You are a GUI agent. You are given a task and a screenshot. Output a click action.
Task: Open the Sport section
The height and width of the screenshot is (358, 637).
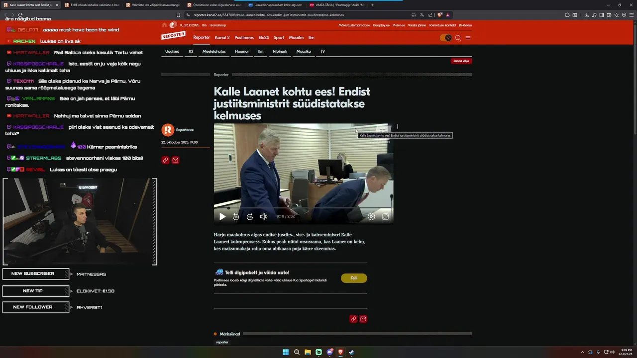pyautogui.click(x=279, y=38)
